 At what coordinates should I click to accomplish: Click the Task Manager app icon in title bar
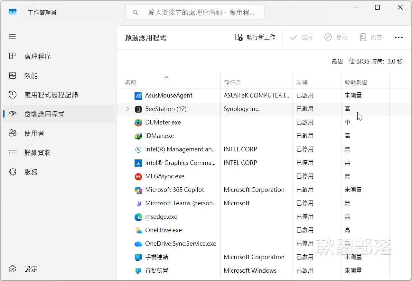(13, 12)
